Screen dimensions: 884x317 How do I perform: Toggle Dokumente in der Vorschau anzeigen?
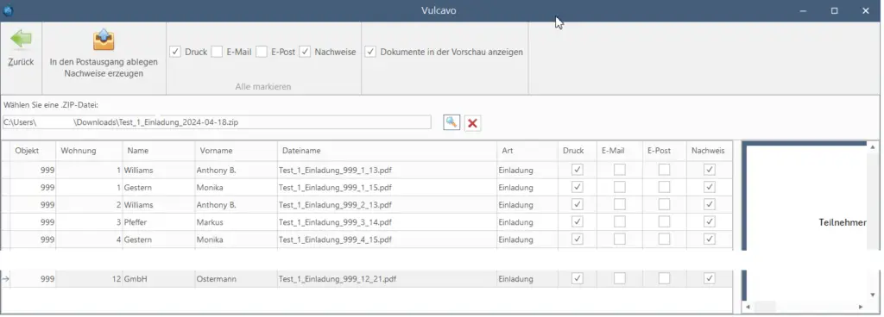coord(370,52)
